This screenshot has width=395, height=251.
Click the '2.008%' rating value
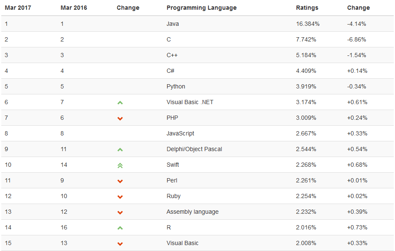(x=306, y=243)
